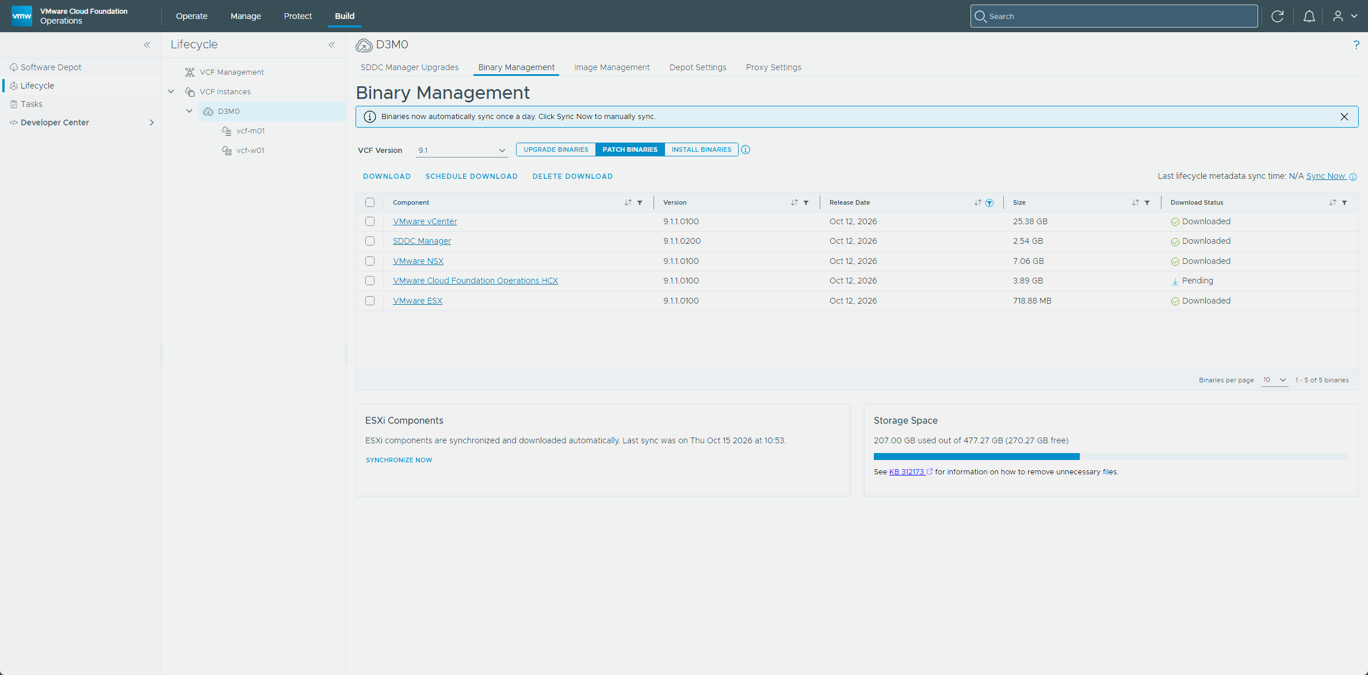The height and width of the screenshot is (675, 1368).
Task: Close the binaries sync info banner
Action: pyautogui.click(x=1344, y=117)
